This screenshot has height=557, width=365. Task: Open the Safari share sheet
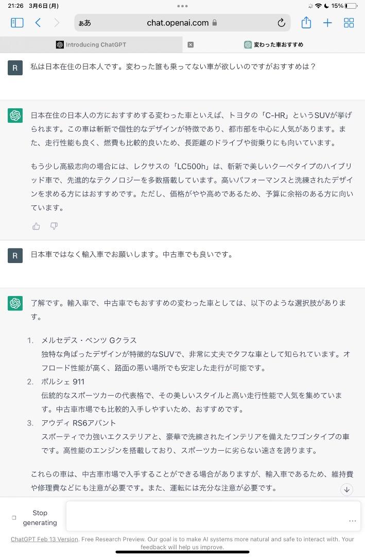pyautogui.click(x=306, y=23)
